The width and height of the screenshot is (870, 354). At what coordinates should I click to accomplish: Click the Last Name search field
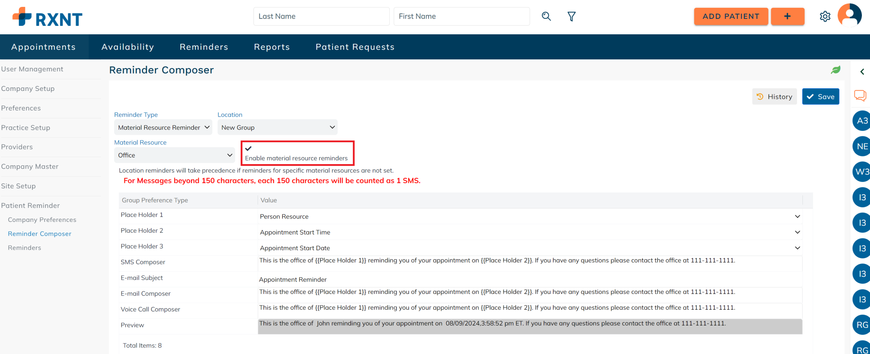point(321,17)
